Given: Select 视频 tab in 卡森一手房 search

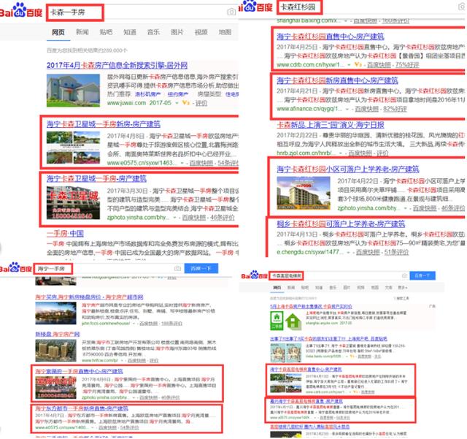Looking at the screenshot, I should (201, 32).
